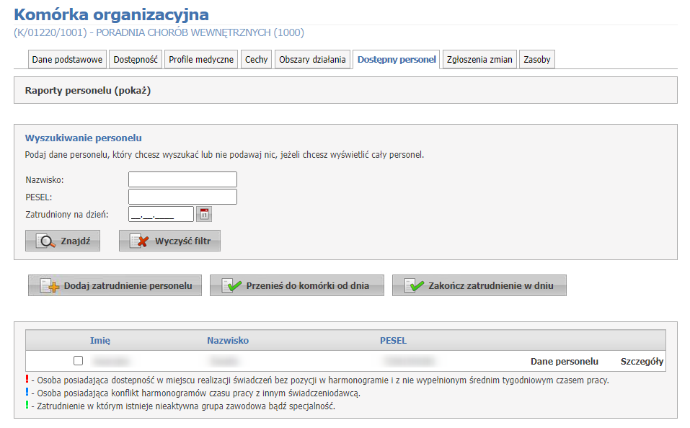Open Dane personelu link in row
The image size is (690, 428).
click(564, 362)
